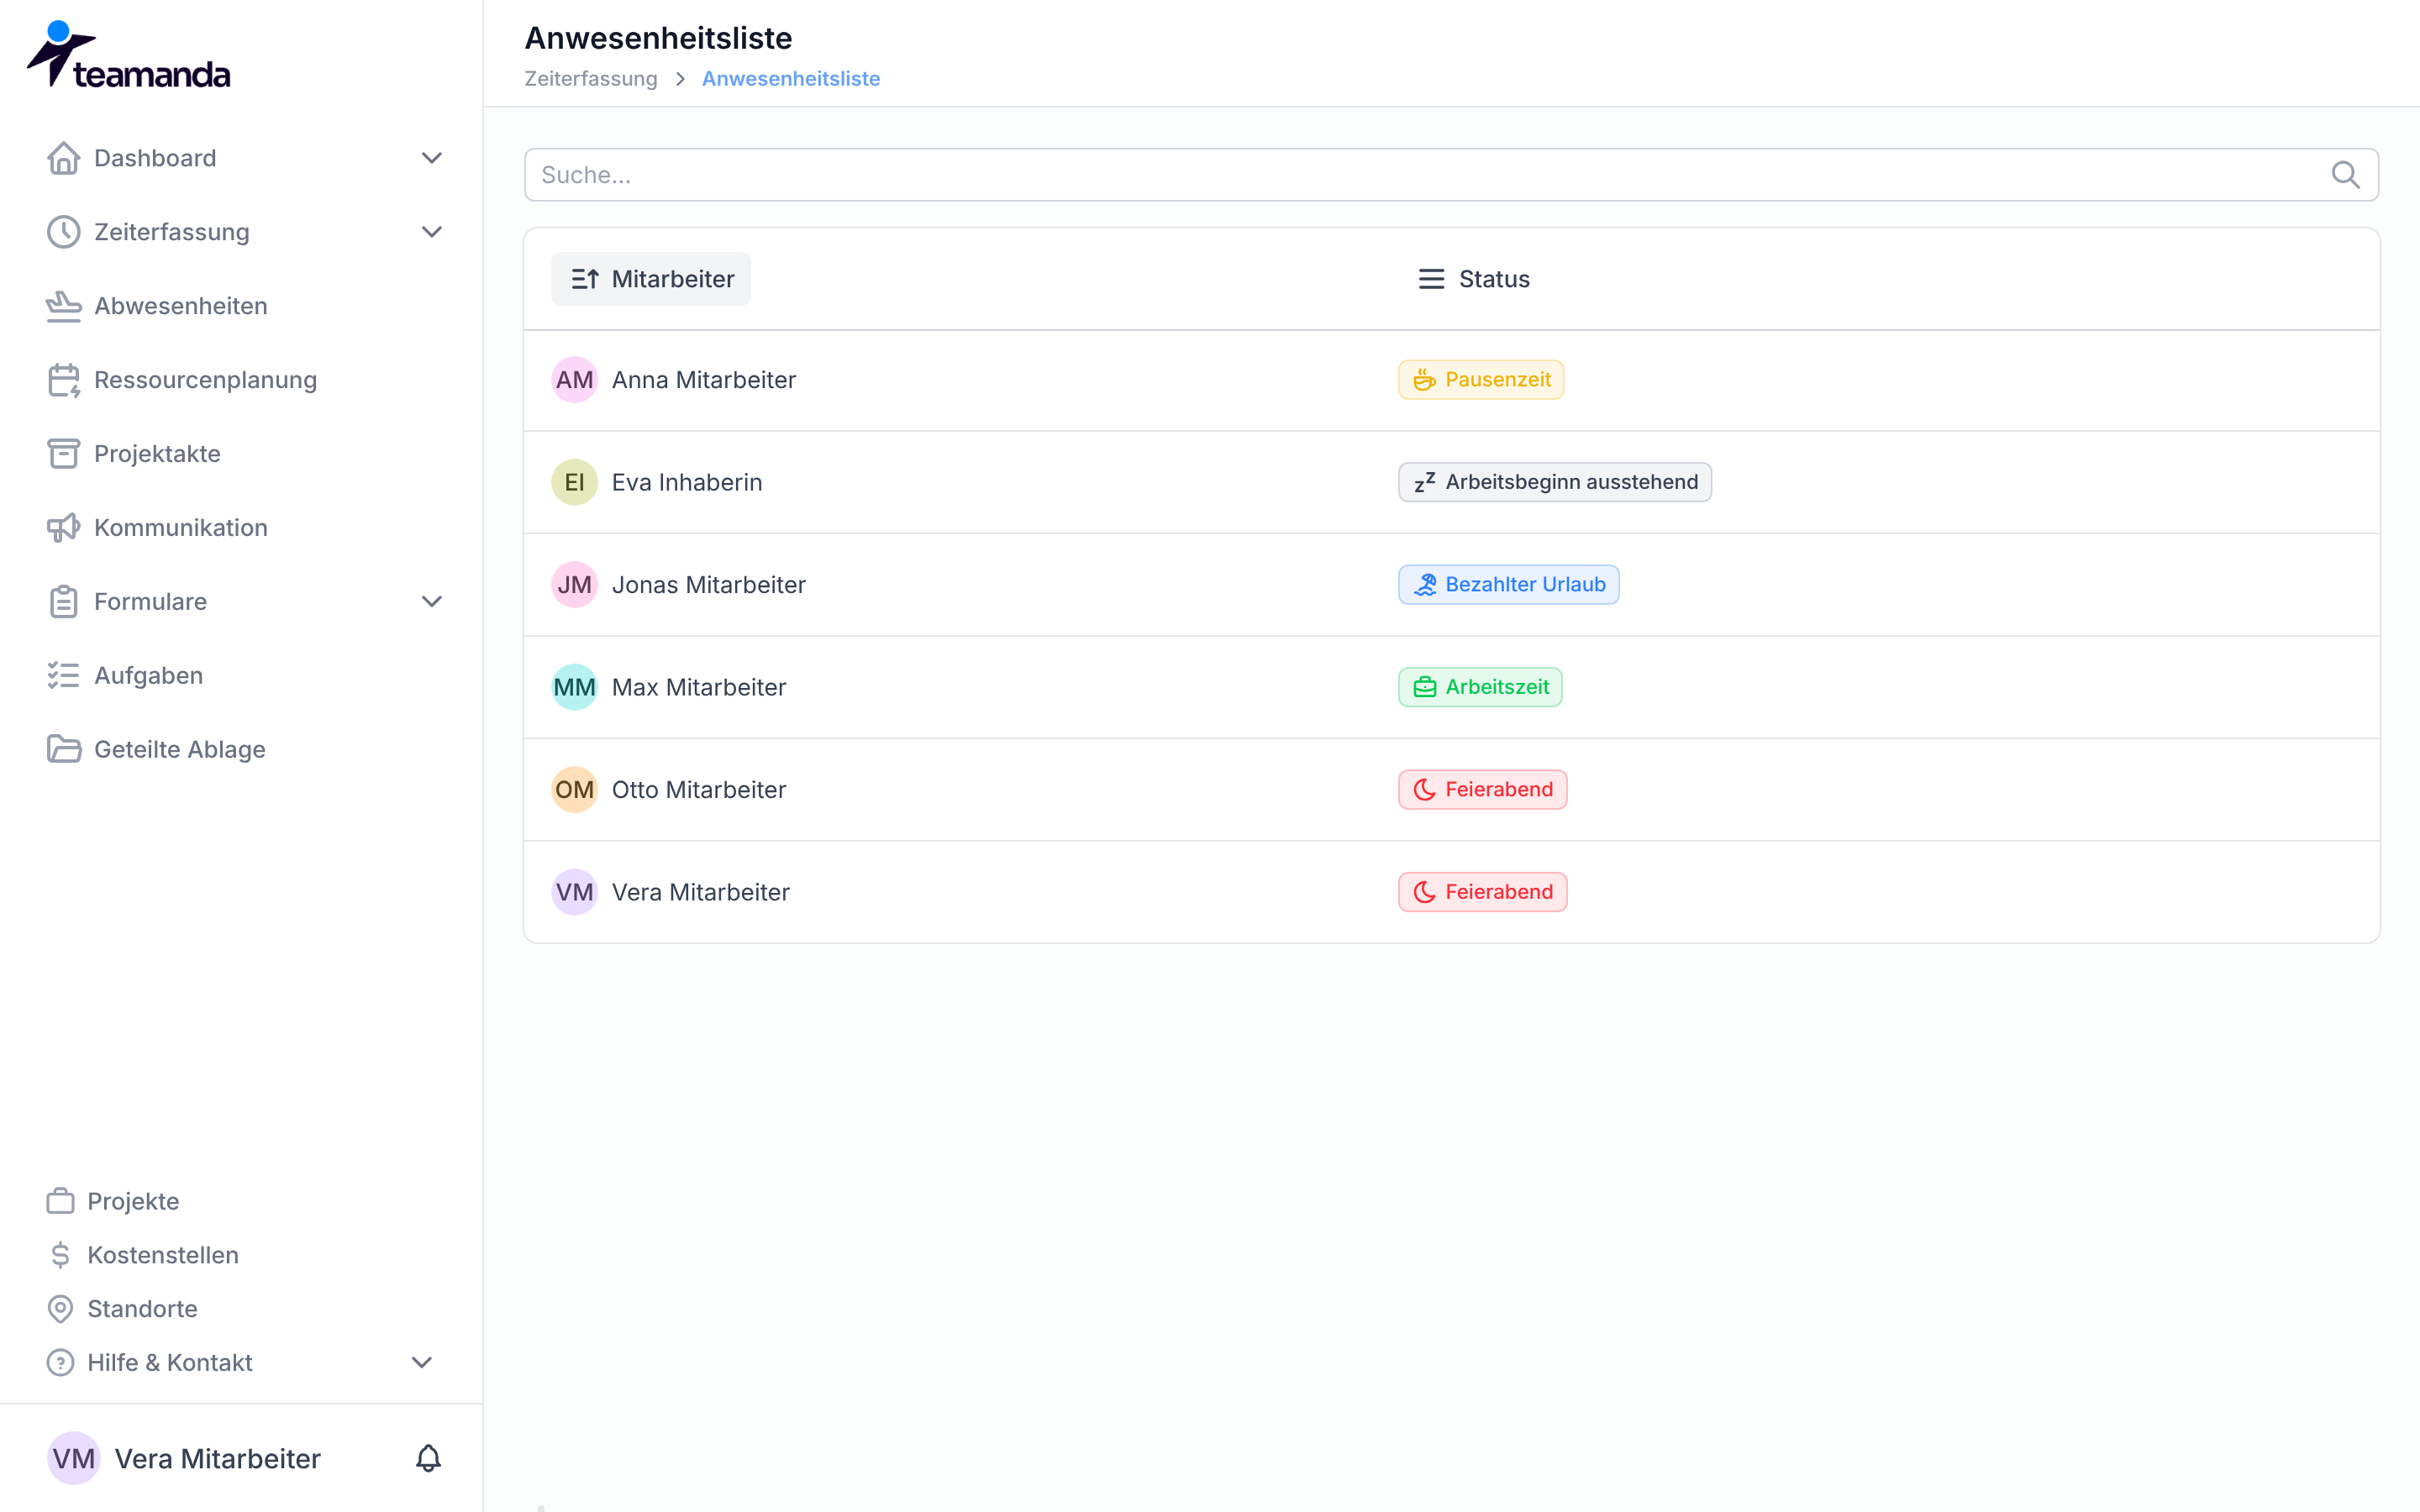Screen dimensions: 2420x1512
Task: Click the Bezahlter Urlaub status badge
Action: 1509,585
